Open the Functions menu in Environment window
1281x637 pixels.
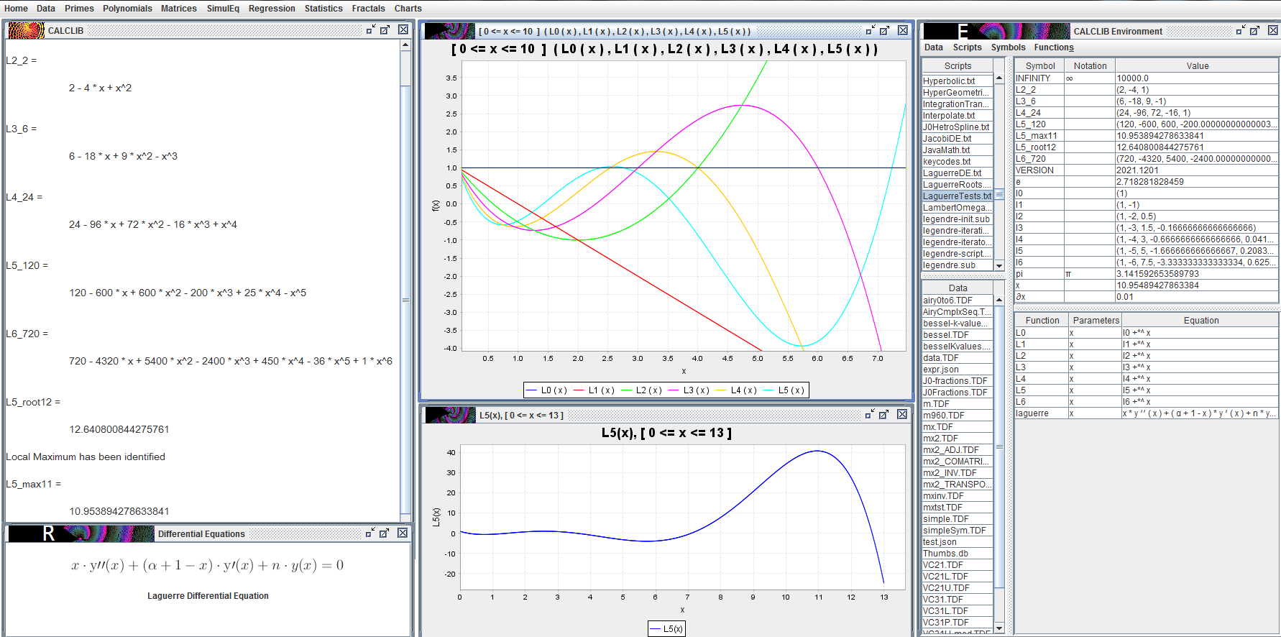pos(1053,47)
